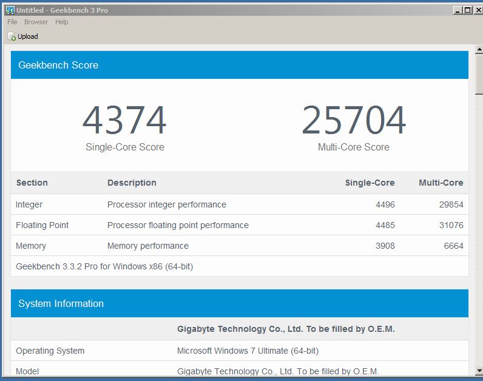This screenshot has width=483, height=381.
Task: Click the vertical scrollbar thumb
Action: (479, 74)
